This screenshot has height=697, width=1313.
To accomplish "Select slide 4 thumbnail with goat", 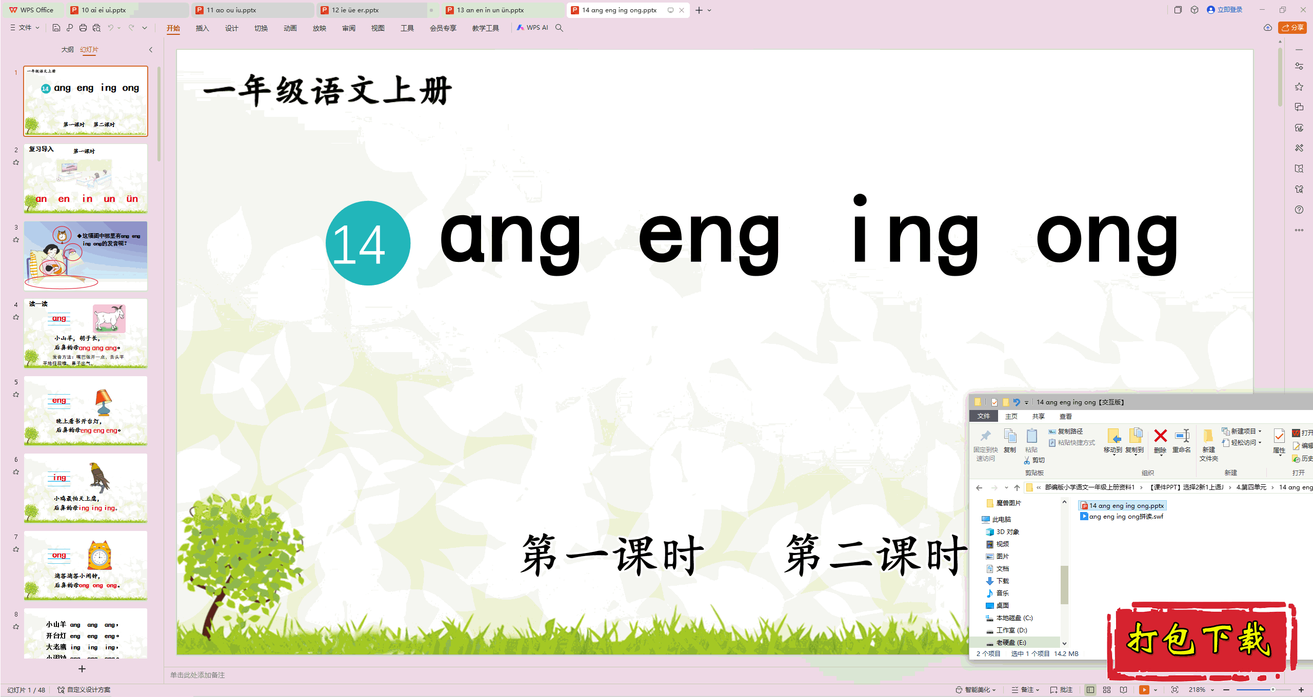I will coord(86,334).
